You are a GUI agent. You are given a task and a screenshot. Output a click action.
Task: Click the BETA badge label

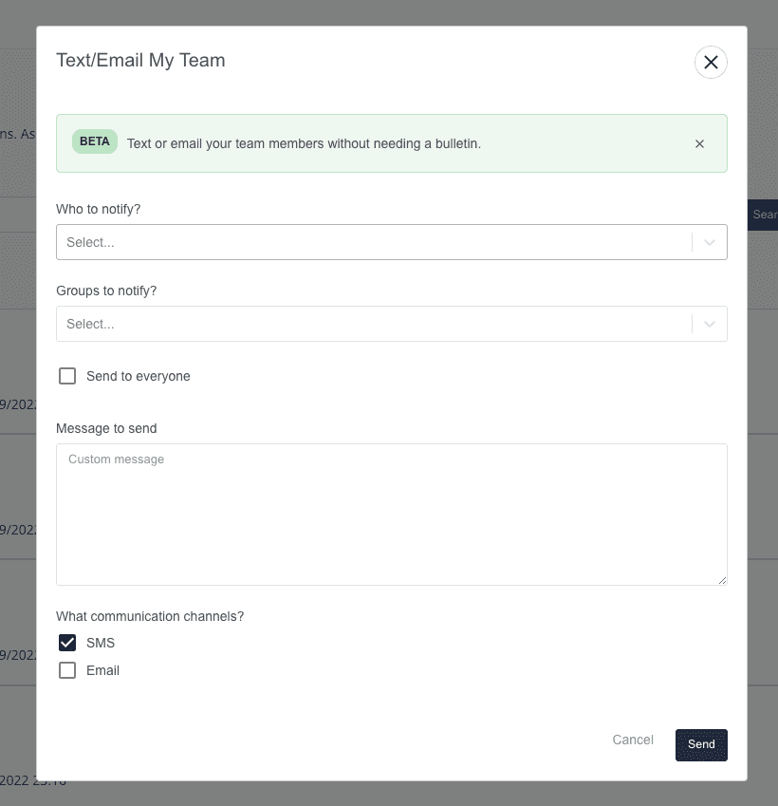pos(94,141)
